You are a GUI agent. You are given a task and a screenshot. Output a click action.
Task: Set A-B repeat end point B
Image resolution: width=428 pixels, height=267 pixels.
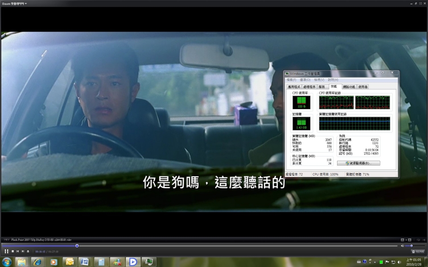coord(409,240)
